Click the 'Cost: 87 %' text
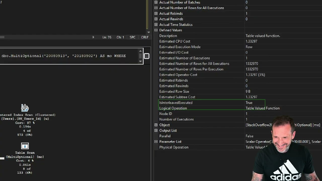 (x=25, y=123)
